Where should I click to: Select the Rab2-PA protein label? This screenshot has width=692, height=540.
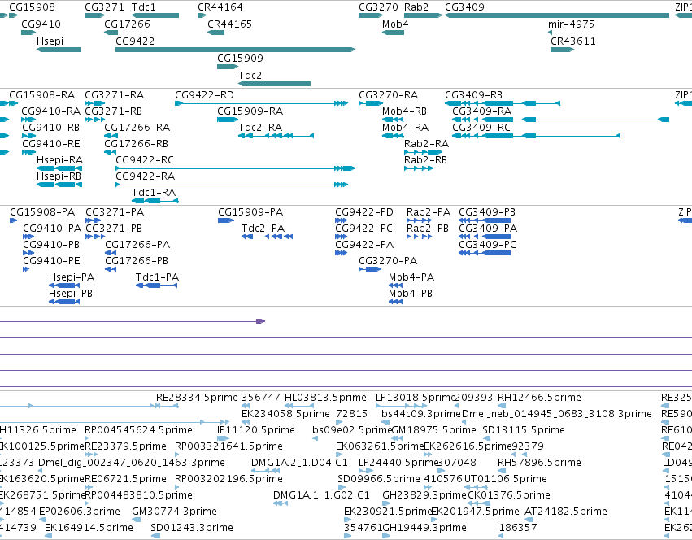tap(429, 212)
